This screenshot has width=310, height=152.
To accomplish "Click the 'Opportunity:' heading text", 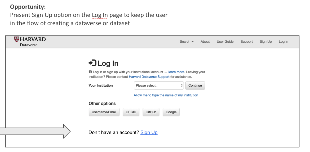I will click(28, 7).
